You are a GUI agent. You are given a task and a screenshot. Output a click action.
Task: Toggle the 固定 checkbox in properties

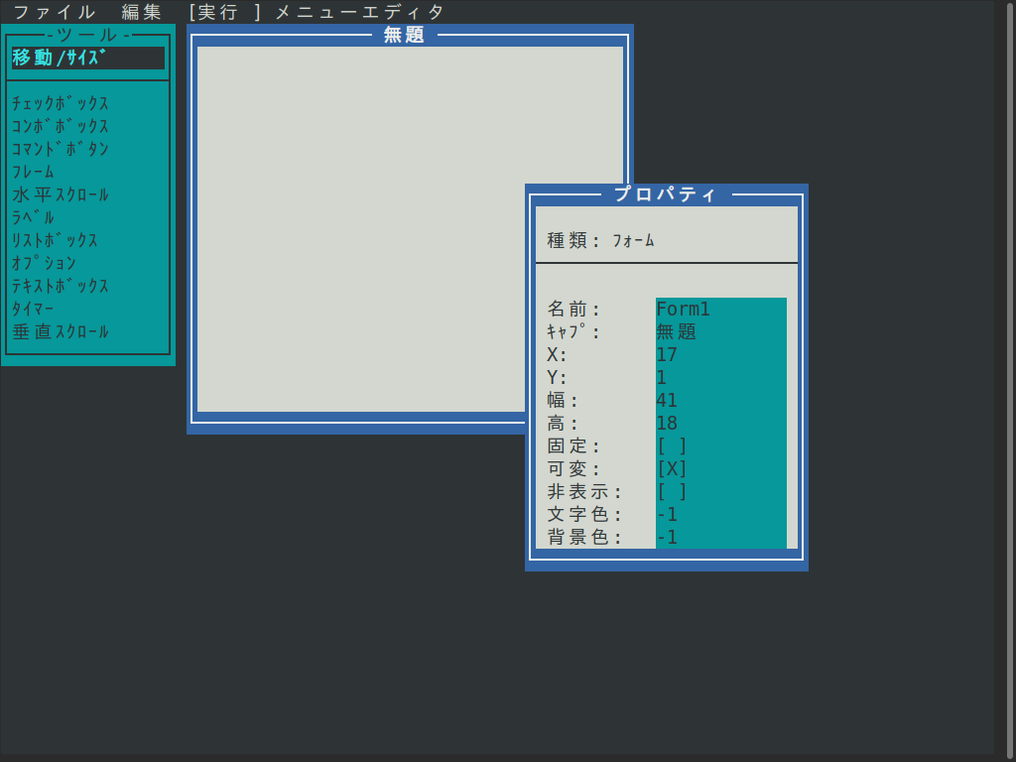pyautogui.click(x=672, y=445)
